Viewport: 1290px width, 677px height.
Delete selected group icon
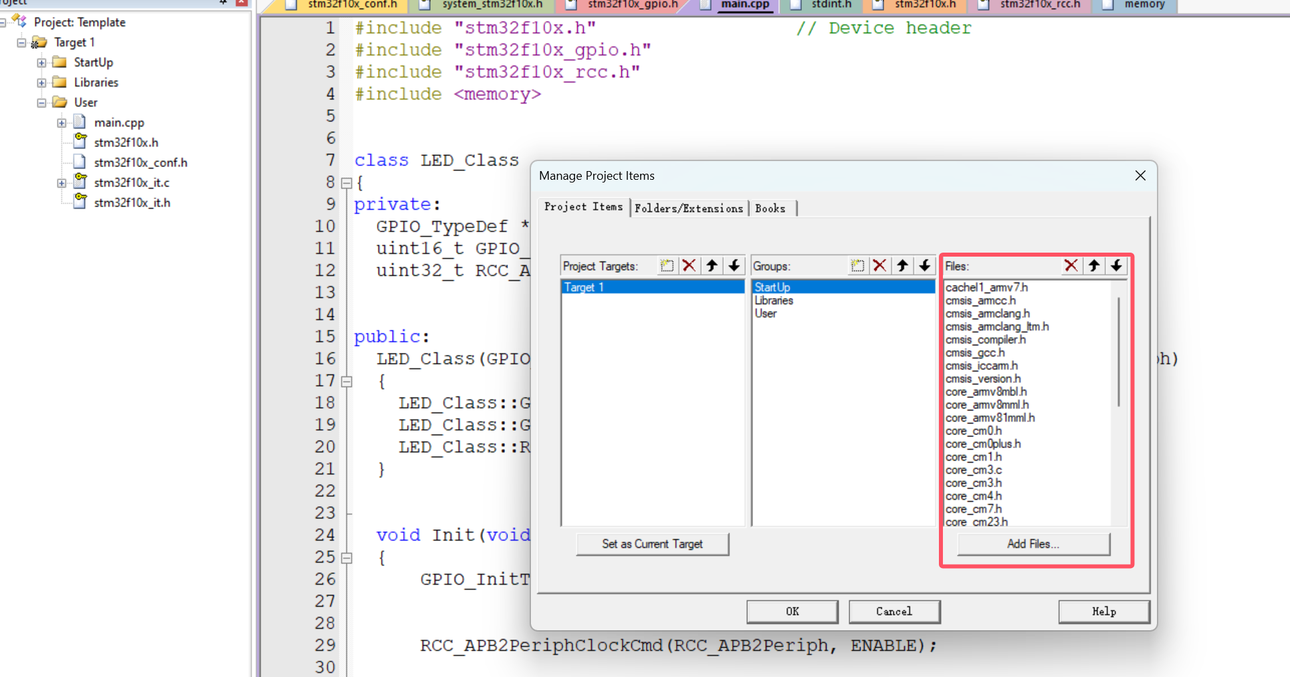click(x=879, y=266)
